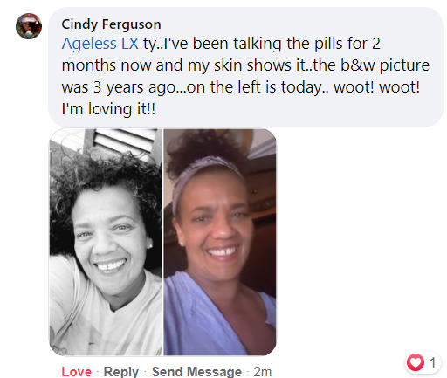Click the 'woot! woot!' text in comment
The height and width of the screenshot is (378, 447).
pyautogui.click(x=377, y=87)
